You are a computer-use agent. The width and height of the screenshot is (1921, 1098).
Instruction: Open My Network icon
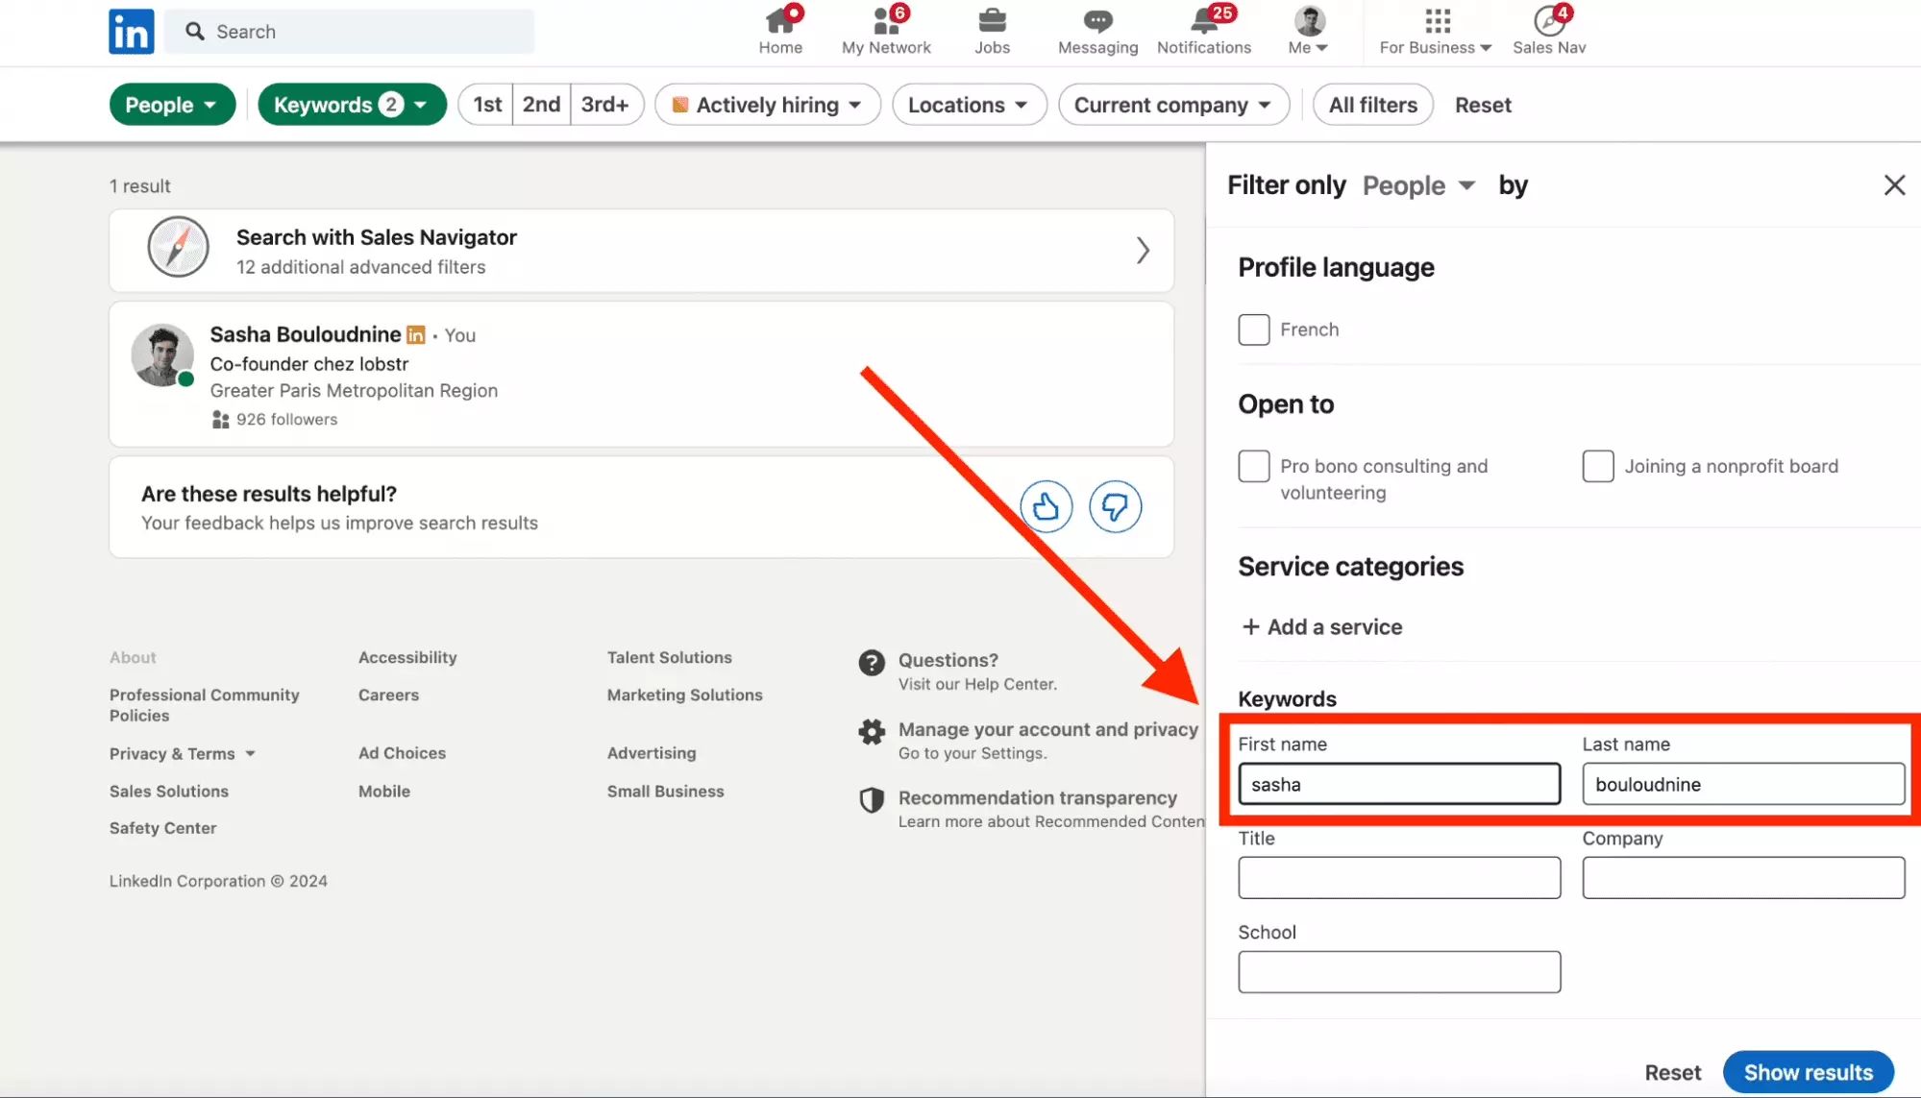click(x=886, y=20)
